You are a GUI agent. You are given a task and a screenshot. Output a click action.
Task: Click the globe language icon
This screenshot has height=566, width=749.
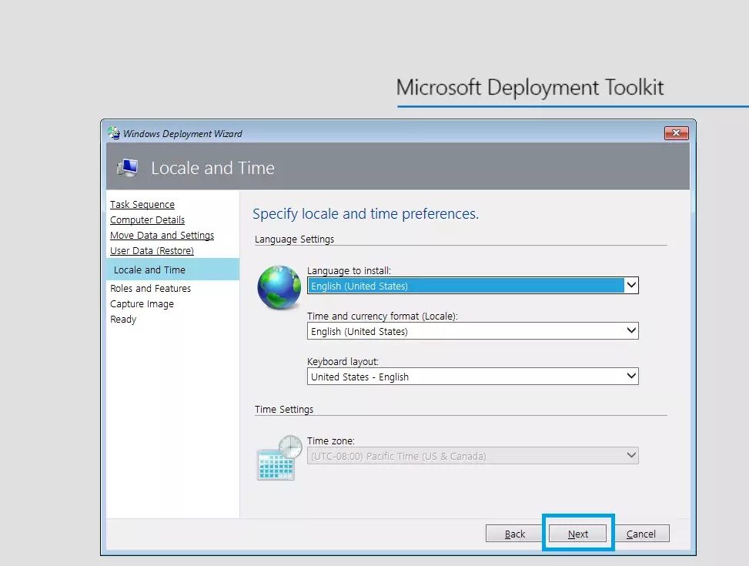click(x=279, y=287)
